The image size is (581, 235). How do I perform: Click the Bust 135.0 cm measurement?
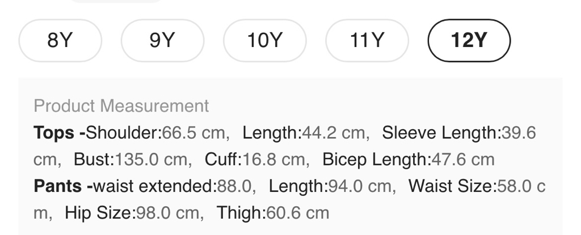pyautogui.click(x=132, y=160)
